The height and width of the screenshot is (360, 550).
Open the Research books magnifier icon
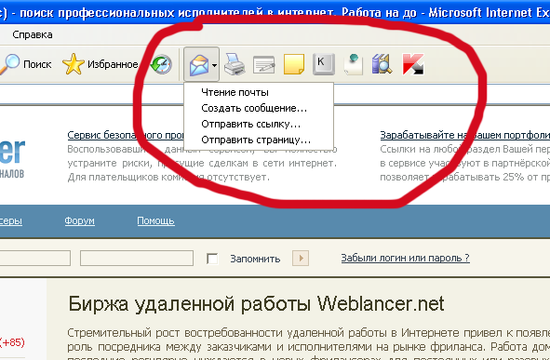382,64
